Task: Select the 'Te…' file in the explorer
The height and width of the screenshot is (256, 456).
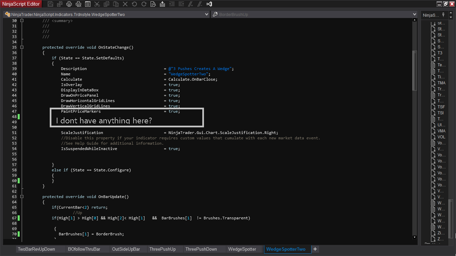Action: click(441, 65)
